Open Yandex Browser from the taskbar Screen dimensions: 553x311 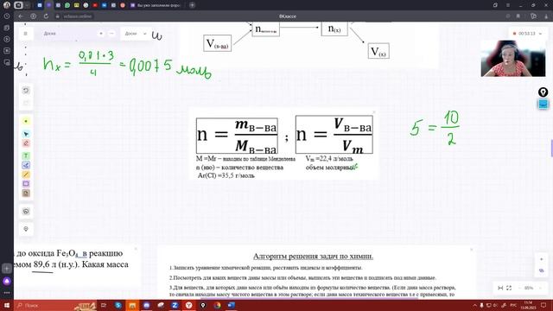(189, 305)
